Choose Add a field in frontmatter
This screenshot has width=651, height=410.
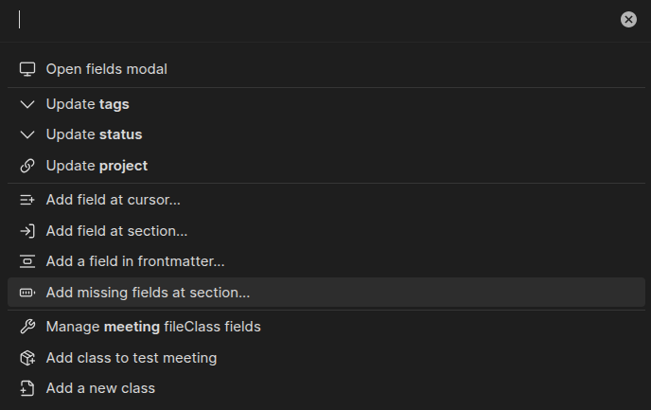(135, 261)
